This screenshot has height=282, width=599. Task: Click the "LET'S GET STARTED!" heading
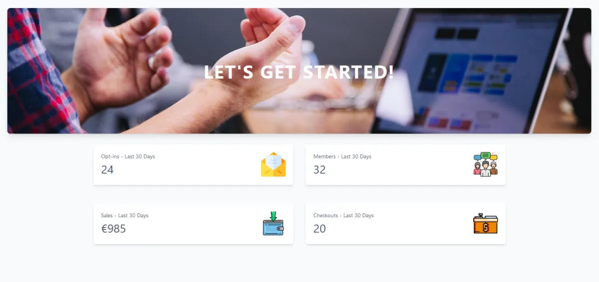click(299, 72)
